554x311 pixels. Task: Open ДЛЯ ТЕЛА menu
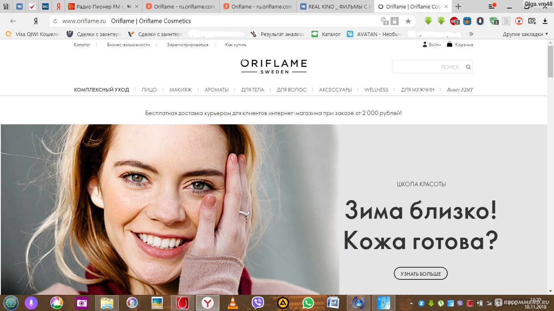253,90
